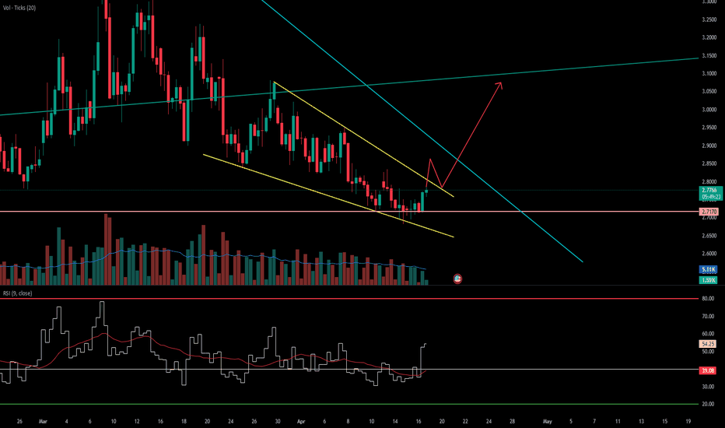Click the RSI 60.00 scale label
The height and width of the screenshot is (428, 725).
pyautogui.click(x=709, y=334)
